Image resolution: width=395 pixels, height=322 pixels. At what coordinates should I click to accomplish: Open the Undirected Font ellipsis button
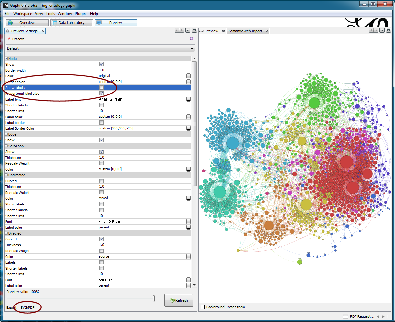(188, 222)
